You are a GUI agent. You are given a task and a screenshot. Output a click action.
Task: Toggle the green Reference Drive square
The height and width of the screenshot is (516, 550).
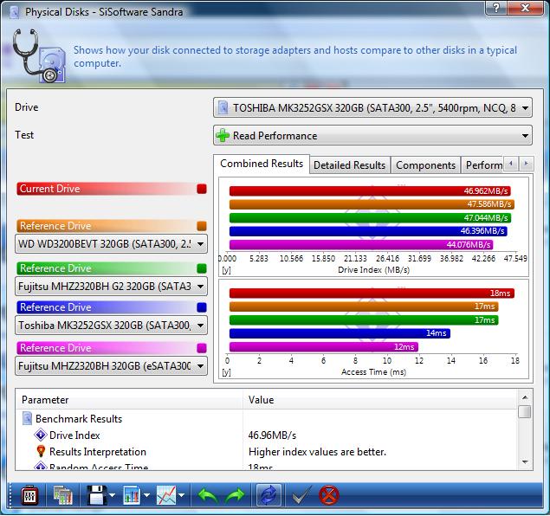[x=202, y=268]
